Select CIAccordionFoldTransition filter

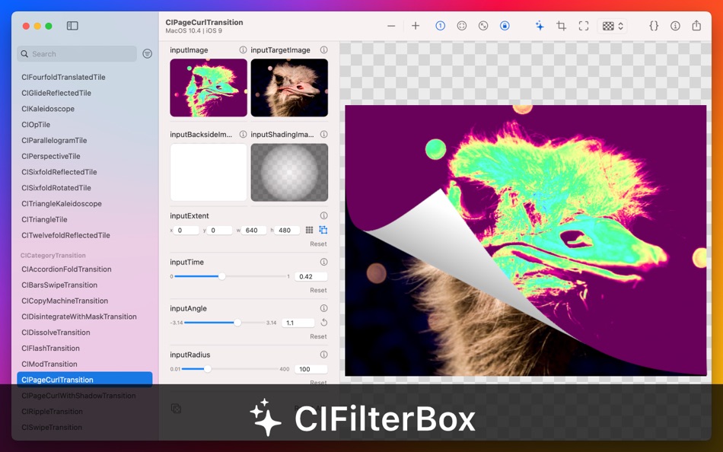pyautogui.click(x=66, y=269)
